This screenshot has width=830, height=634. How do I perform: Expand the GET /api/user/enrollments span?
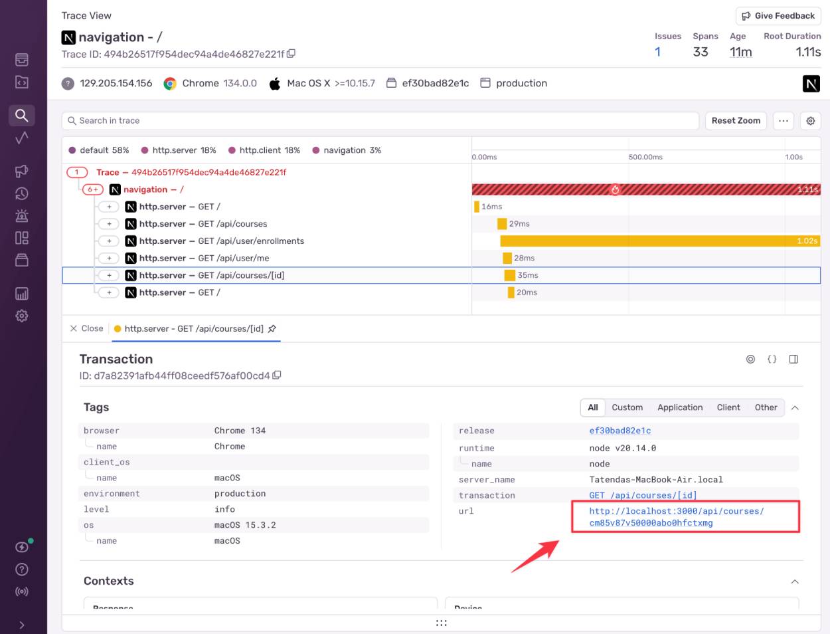(x=110, y=241)
